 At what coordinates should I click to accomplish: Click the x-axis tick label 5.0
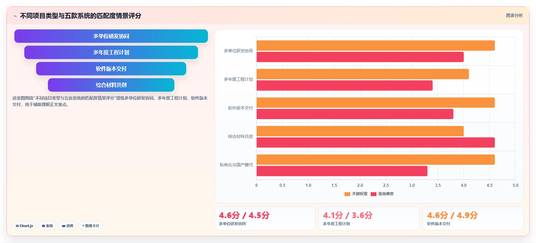coord(515,185)
